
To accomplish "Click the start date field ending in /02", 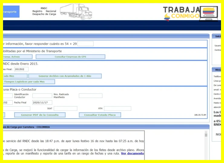I will click(8, 102).
